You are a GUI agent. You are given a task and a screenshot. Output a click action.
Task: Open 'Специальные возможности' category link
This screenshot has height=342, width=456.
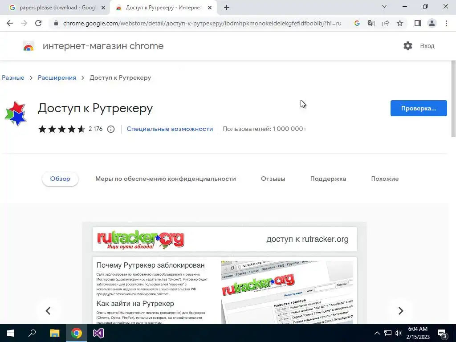point(170,129)
